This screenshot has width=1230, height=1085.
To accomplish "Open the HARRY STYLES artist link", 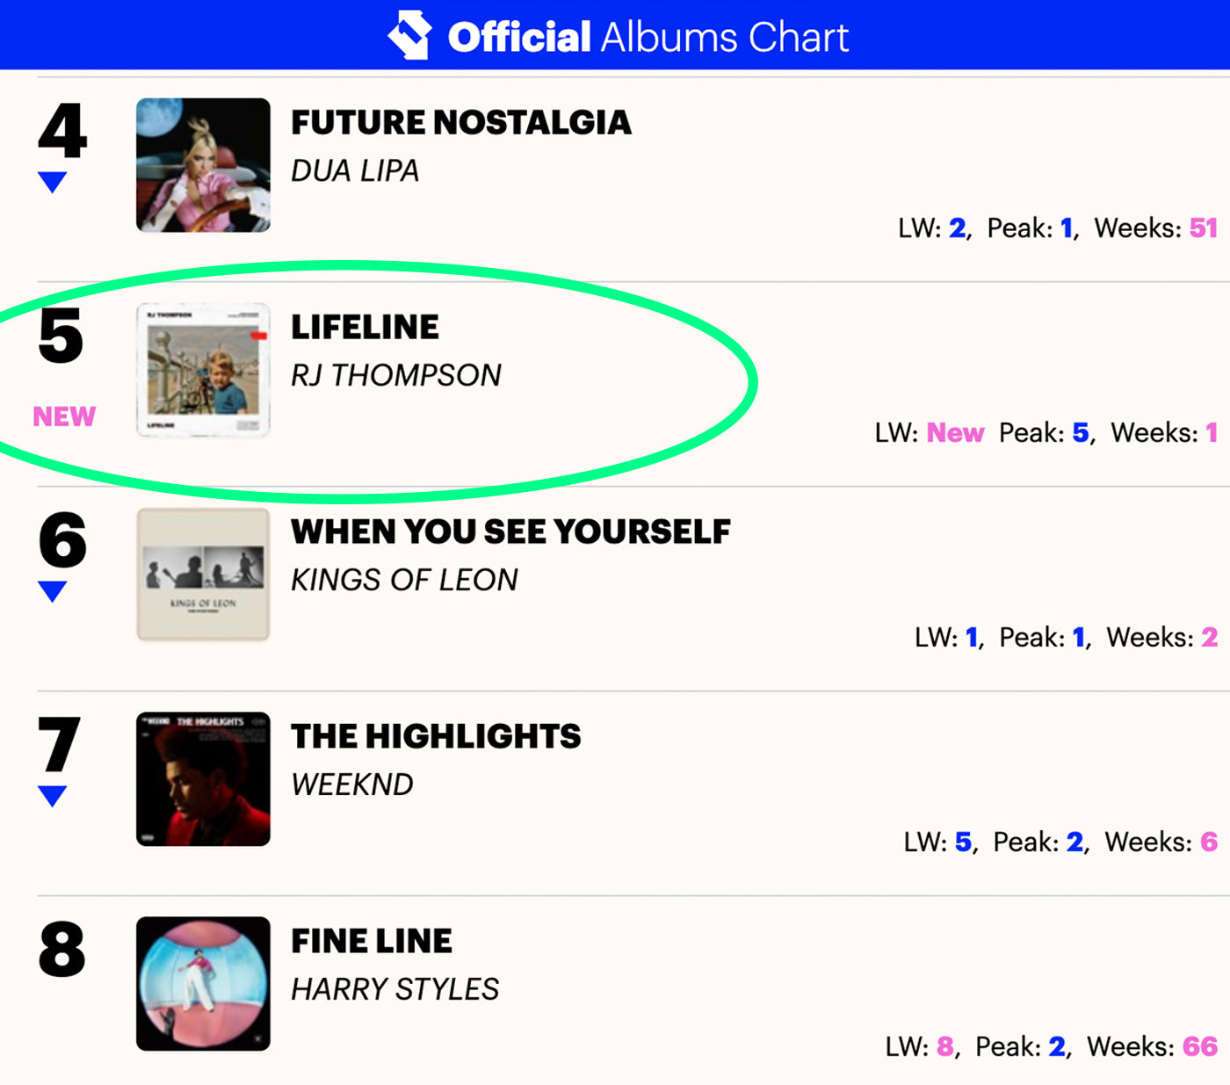I will tap(394, 990).
